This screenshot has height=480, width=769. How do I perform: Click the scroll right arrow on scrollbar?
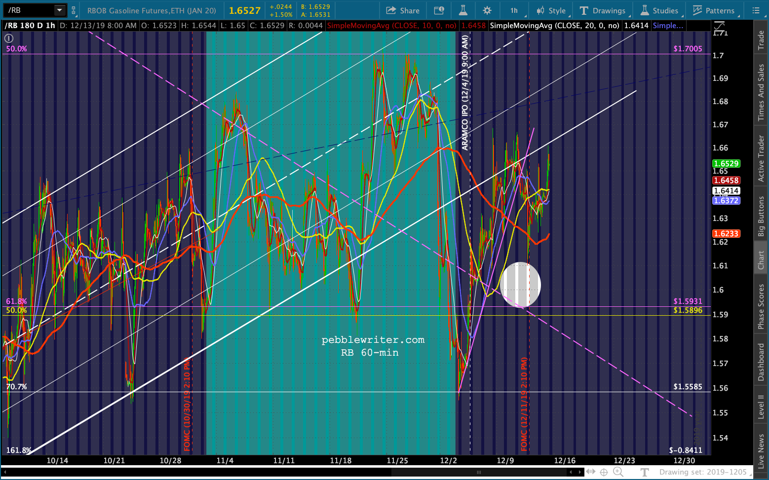(579, 472)
